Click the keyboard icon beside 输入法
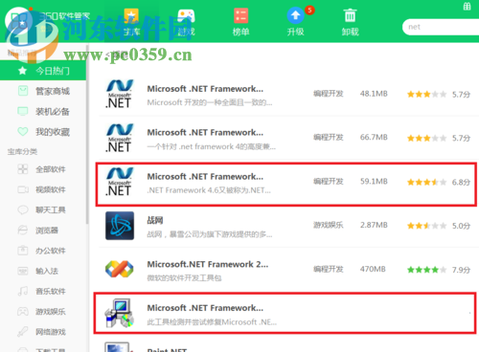479x352 pixels. point(23,271)
